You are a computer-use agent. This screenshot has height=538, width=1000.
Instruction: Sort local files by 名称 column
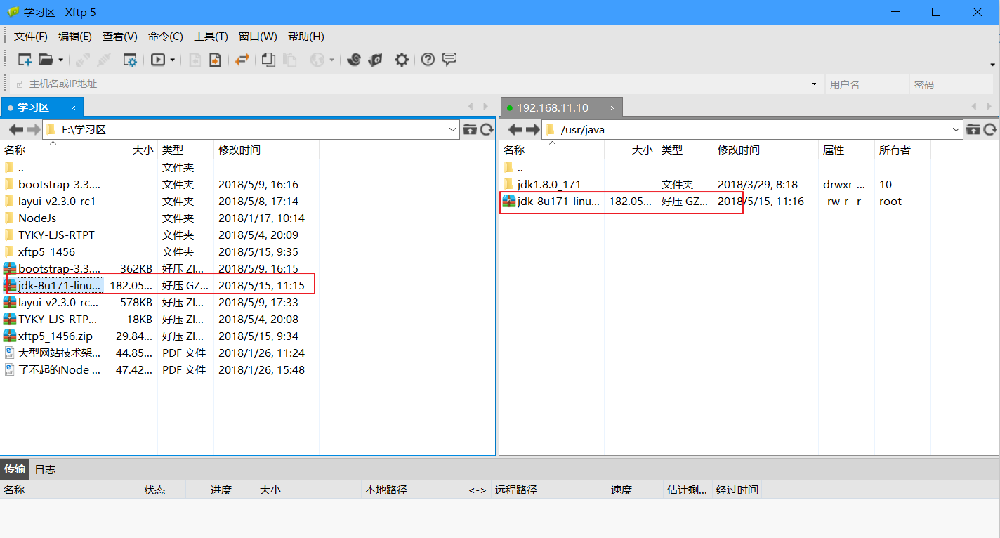click(53, 150)
